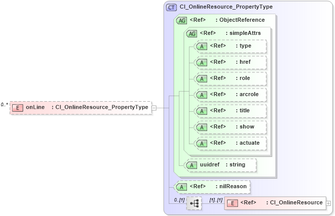Click the E icon of onLine element
The image size is (335, 216).
(x=18, y=108)
